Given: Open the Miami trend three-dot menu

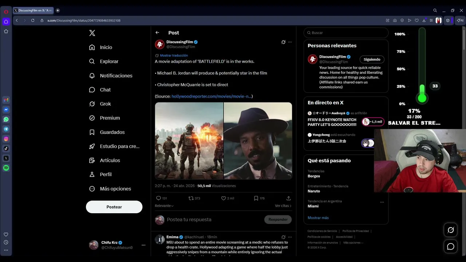Looking at the screenshot, I should [x=382, y=202].
